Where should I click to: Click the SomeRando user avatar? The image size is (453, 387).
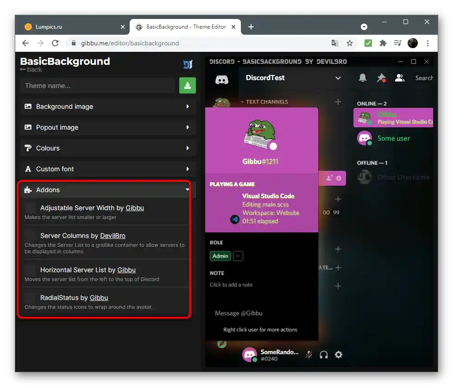(249, 355)
